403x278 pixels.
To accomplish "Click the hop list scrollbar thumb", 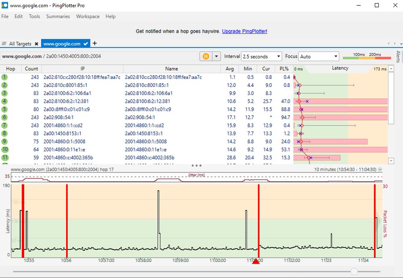I will tap(391, 98).
